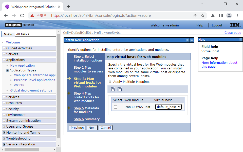Collapse the Help panel with its minimize icon
The height and width of the screenshot is (152, 243).
coord(241,40)
